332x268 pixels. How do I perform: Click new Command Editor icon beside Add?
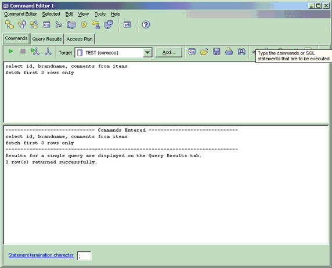click(x=192, y=52)
